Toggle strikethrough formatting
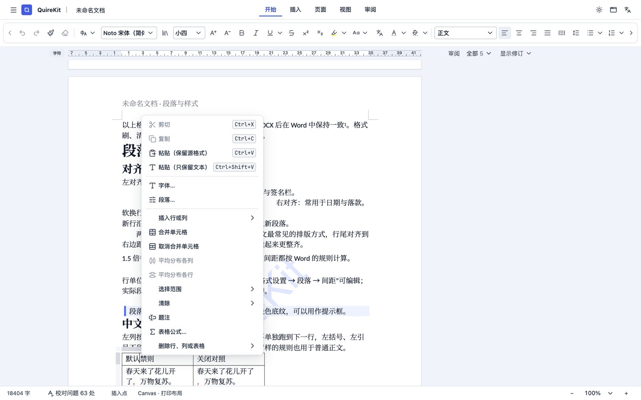The height and width of the screenshot is (400, 641). coord(291,33)
